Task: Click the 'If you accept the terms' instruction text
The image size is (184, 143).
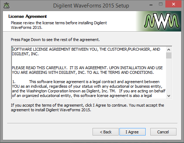Action: pos(88,108)
